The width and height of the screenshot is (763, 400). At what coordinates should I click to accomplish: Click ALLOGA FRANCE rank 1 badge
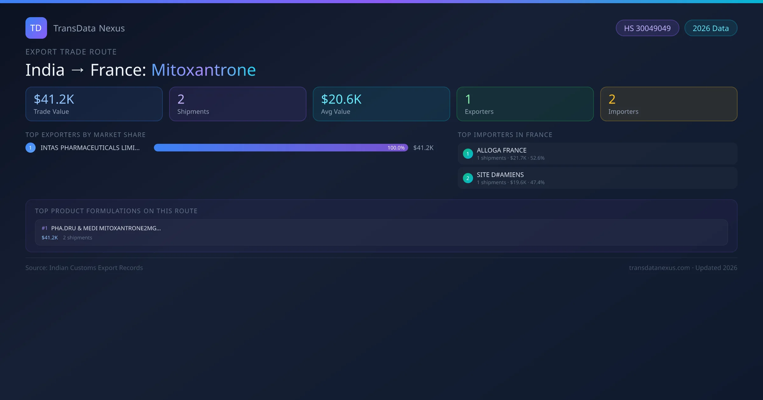(468, 154)
